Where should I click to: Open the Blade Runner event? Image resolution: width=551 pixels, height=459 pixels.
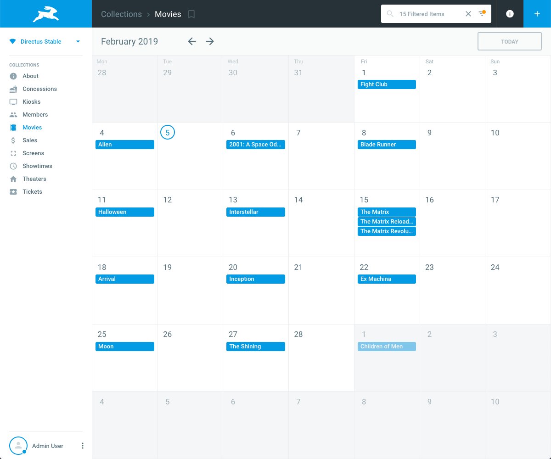(387, 145)
